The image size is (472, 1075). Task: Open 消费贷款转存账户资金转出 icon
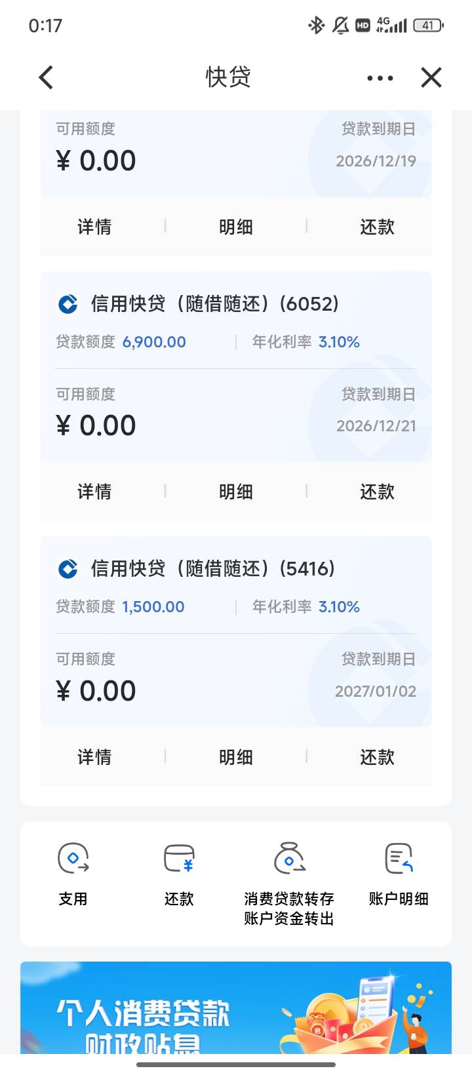tap(289, 859)
